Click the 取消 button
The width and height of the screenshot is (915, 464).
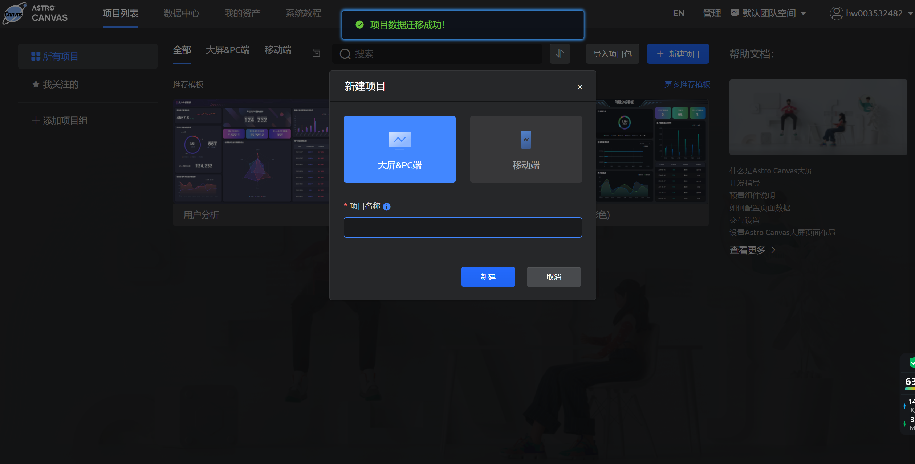tap(554, 277)
